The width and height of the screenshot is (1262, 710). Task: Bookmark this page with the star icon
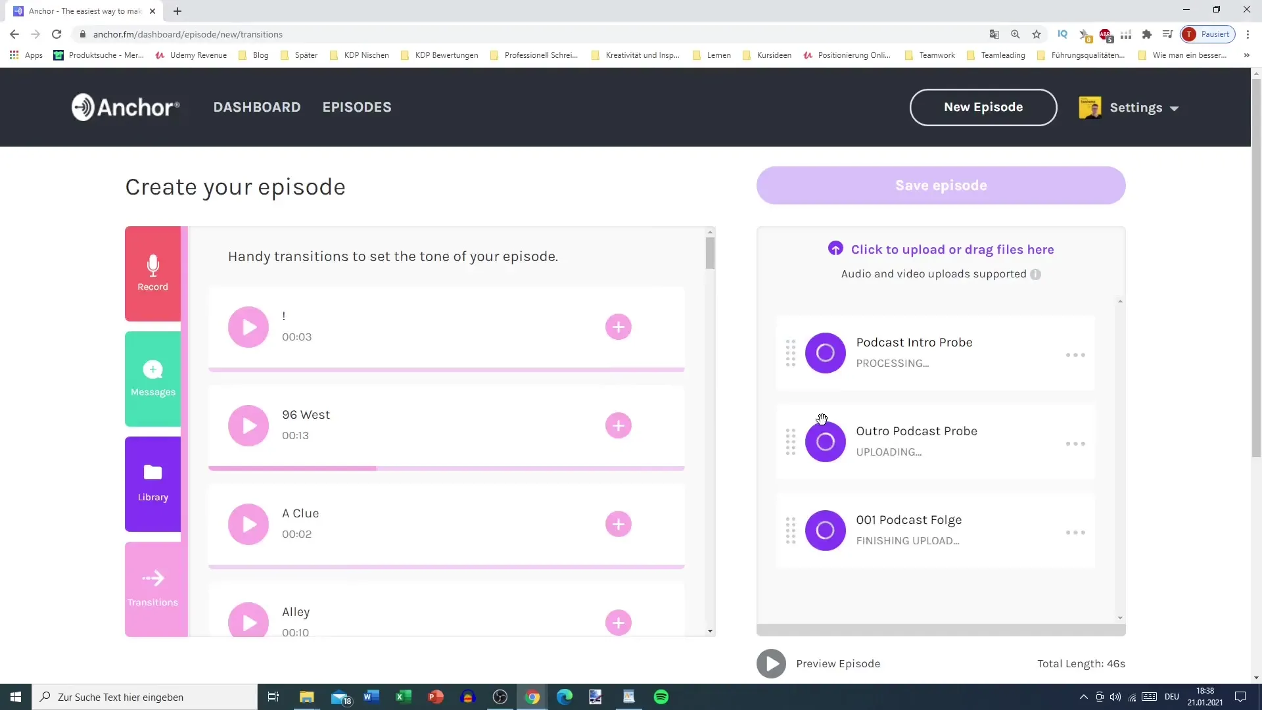tap(1037, 34)
